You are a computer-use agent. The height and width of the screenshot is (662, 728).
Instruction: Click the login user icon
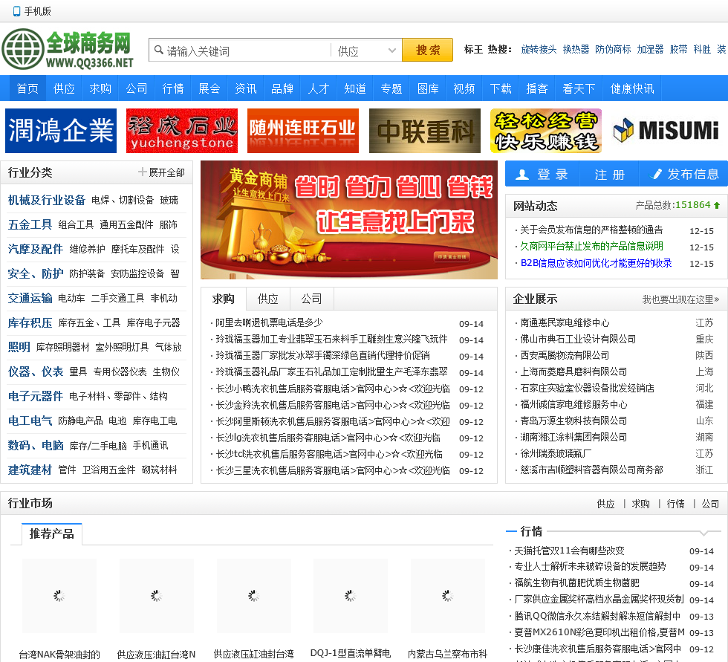point(522,174)
